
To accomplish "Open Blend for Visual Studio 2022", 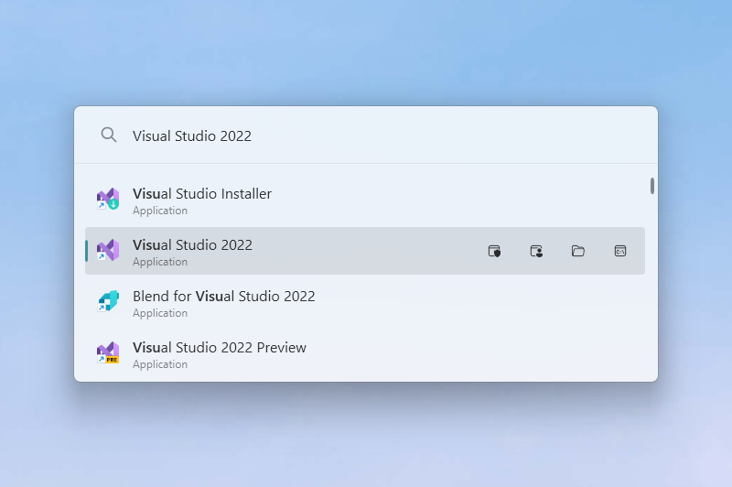I will (223, 297).
